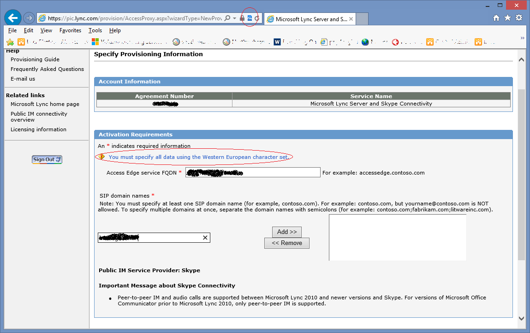Open the Tools gear icon

tap(519, 18)
